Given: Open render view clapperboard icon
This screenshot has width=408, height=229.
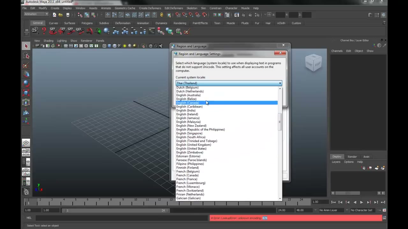Looking at the screenshot, I should pos(237,15).
